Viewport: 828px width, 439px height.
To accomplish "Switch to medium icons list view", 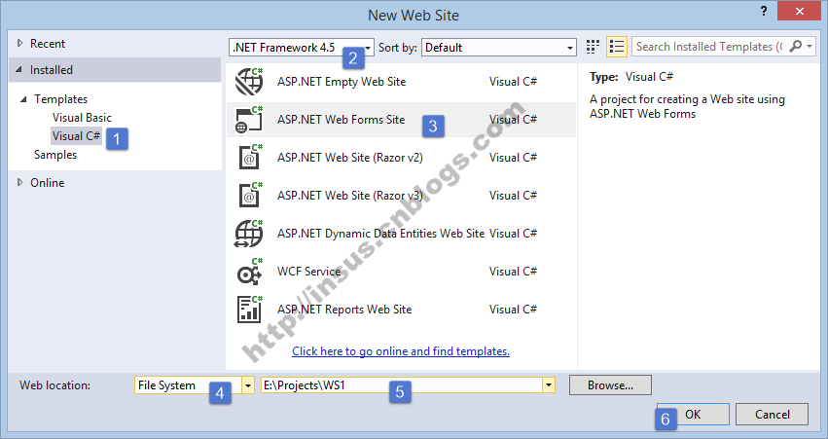I will [x=616, y=47].
